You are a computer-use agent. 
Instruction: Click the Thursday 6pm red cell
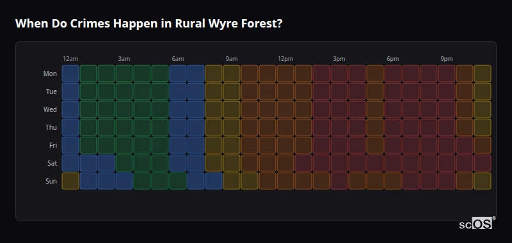393,127
